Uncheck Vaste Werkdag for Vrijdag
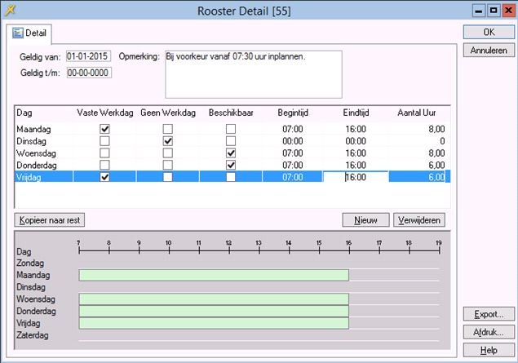The image size is (518, 363). (x=104, y=177)
